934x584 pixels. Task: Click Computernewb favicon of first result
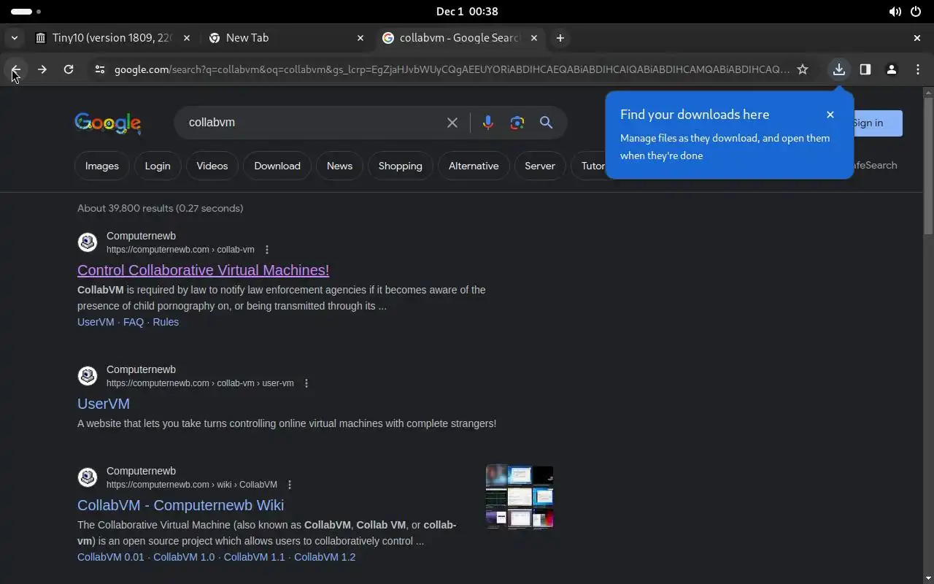88,242
